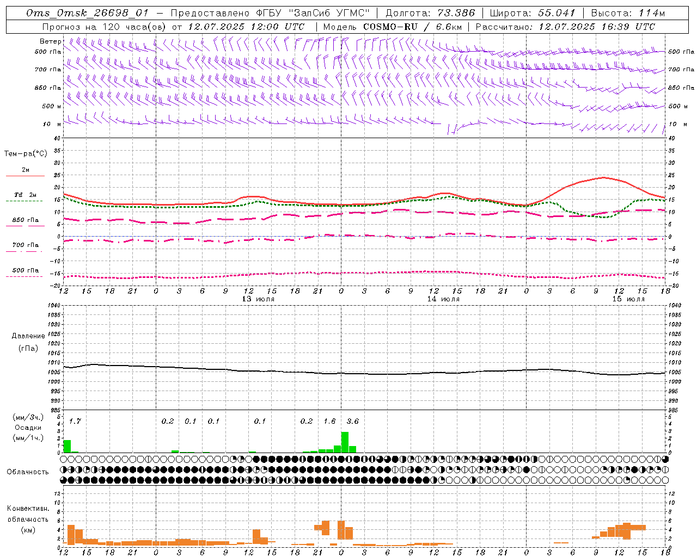The image size is (697, 557).
Task: Click the Давление pressure panel label
Action: point(28,336)
